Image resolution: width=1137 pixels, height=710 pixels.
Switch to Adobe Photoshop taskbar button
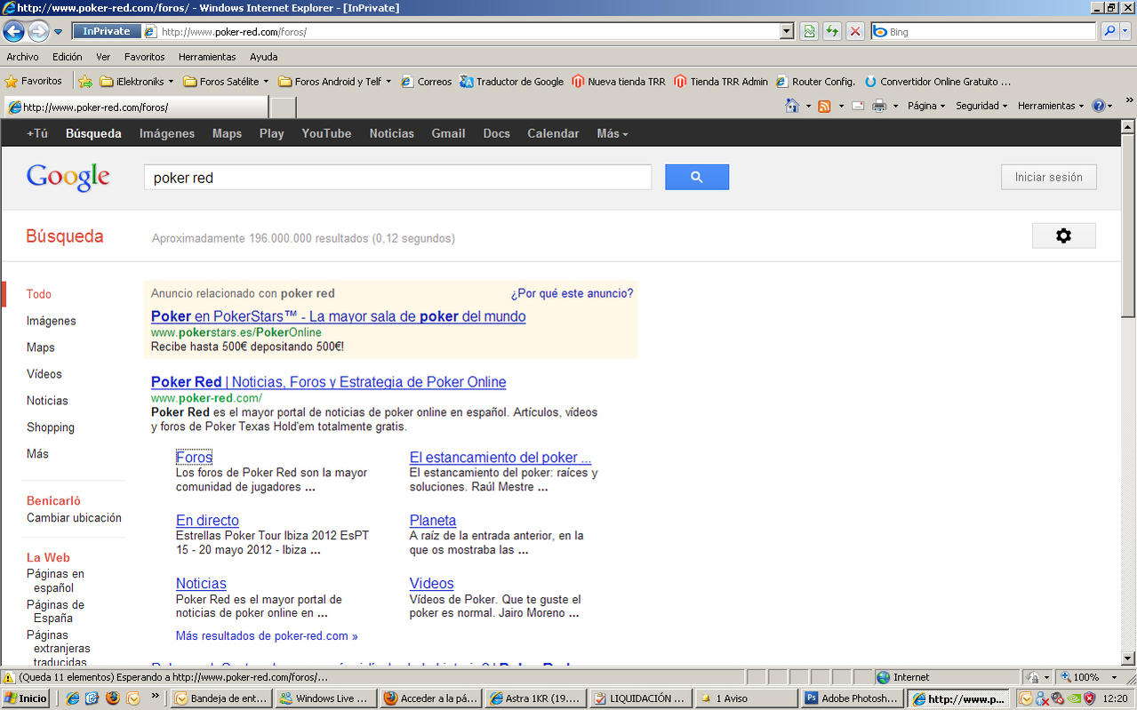coord(852,698)
